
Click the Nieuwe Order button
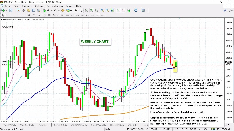[51, 10]
